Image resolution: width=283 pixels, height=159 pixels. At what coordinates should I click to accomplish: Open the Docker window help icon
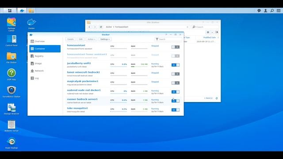coord(166,34)
